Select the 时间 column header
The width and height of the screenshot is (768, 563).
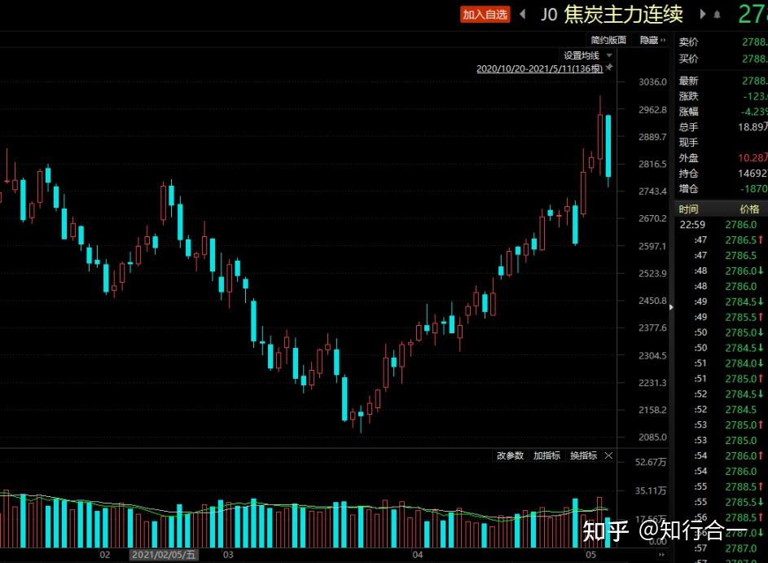(688, 209)
